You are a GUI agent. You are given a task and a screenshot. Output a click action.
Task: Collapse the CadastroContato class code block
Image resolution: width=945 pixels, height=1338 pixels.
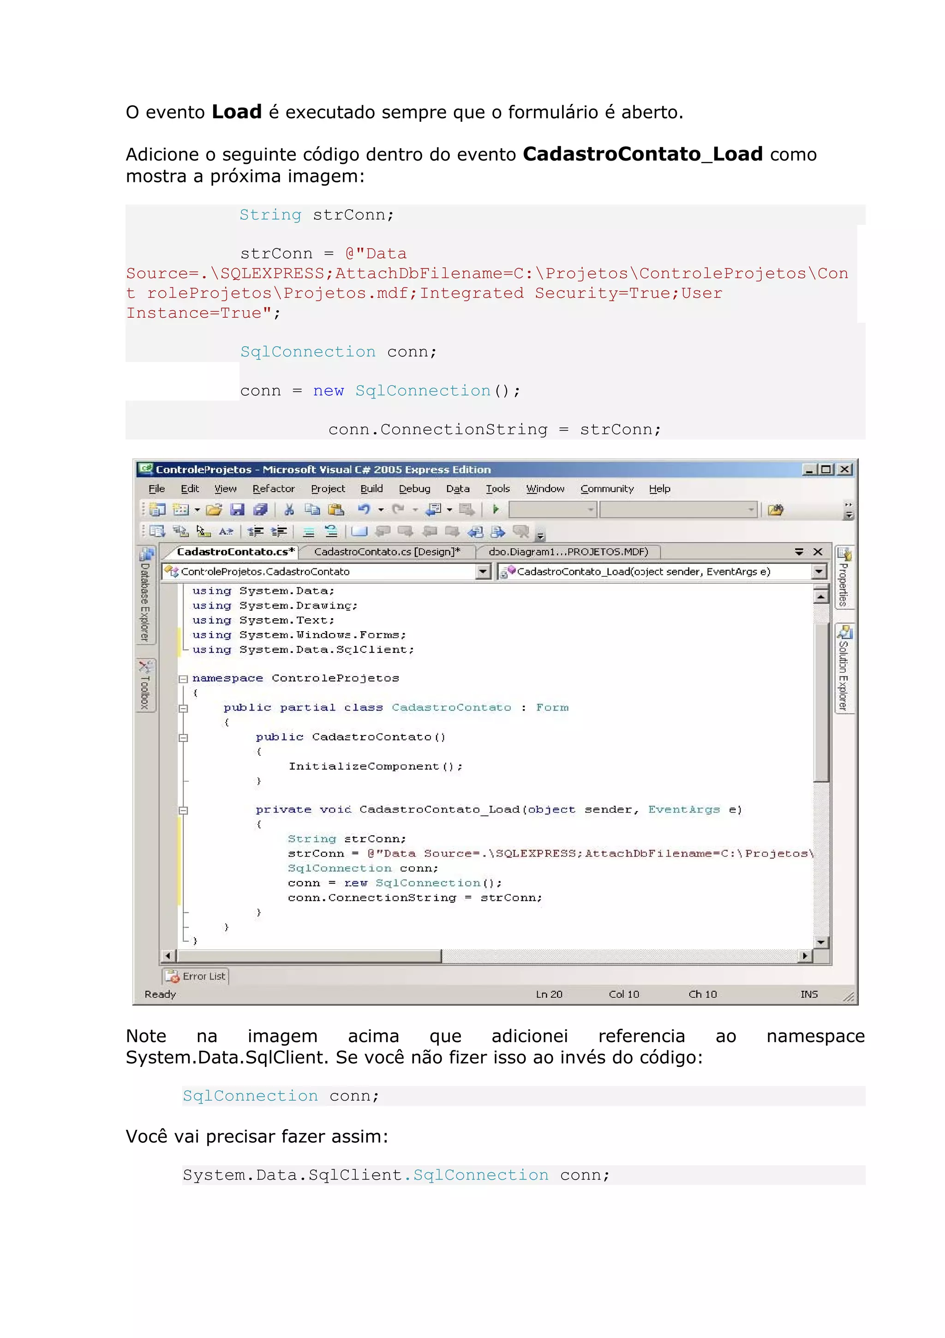pyautogui.click(x=183, y=708)
